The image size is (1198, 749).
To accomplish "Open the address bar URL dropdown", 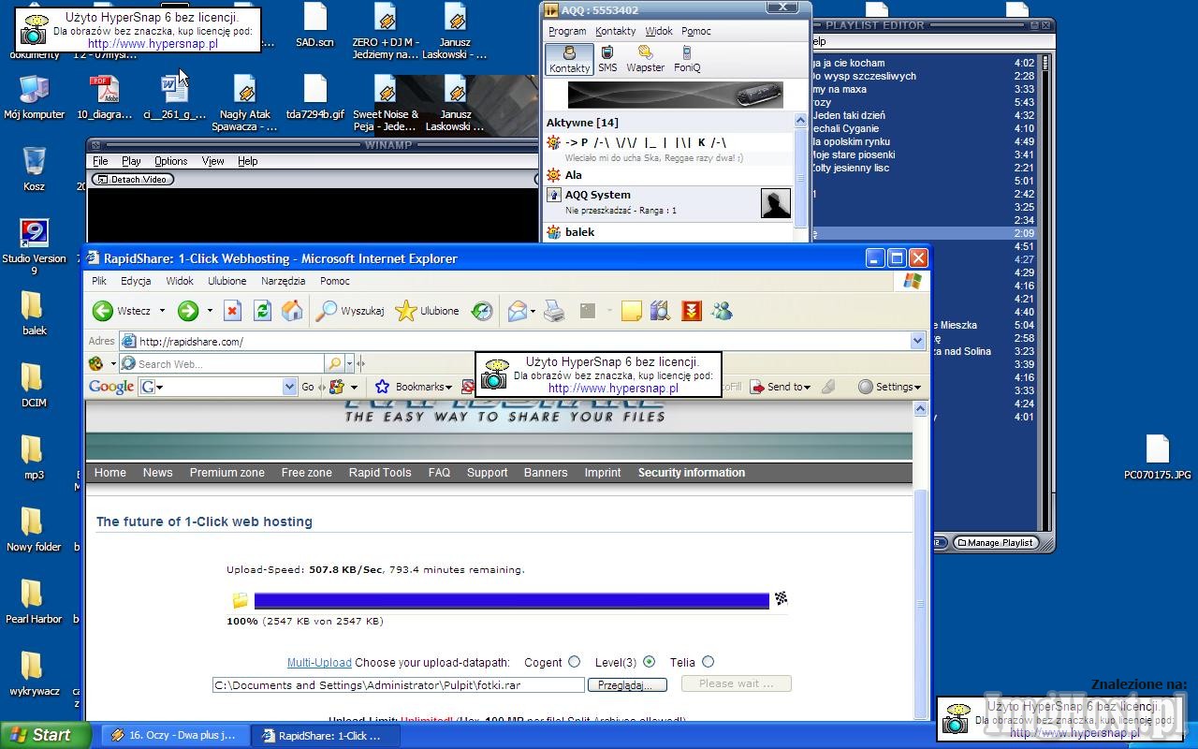I will [917, 342].
